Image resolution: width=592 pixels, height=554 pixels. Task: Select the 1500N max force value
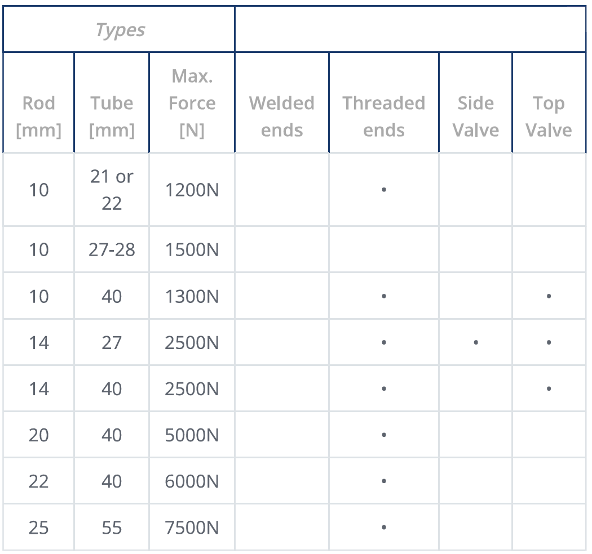click(192, 249)
